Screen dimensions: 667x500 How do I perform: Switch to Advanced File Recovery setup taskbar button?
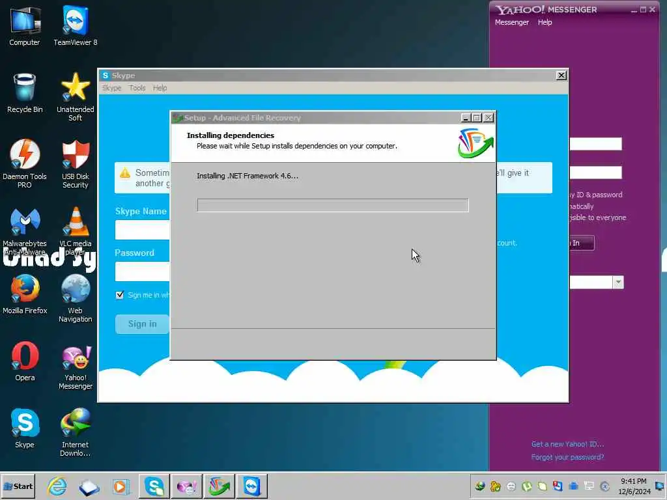tap(220, 486)
